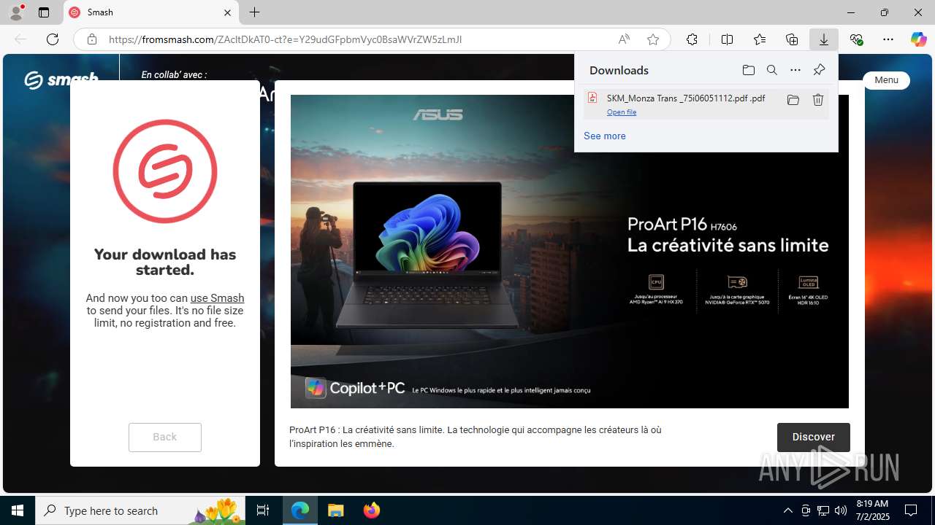Click the Smash logo in header
Viewport: 935px width, 525px height.
point(61,79)
